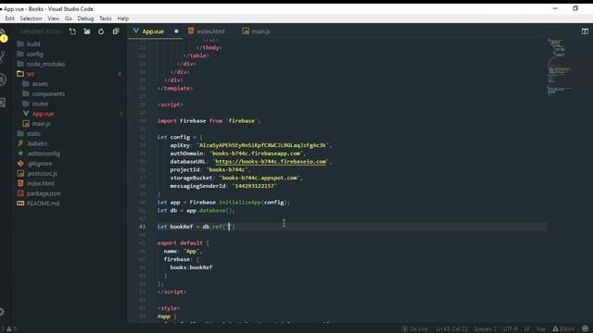Click the ESLint warning status item

pos(563,329)
